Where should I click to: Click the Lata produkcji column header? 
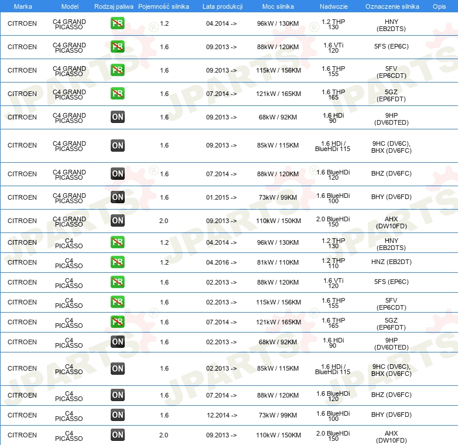223,6
